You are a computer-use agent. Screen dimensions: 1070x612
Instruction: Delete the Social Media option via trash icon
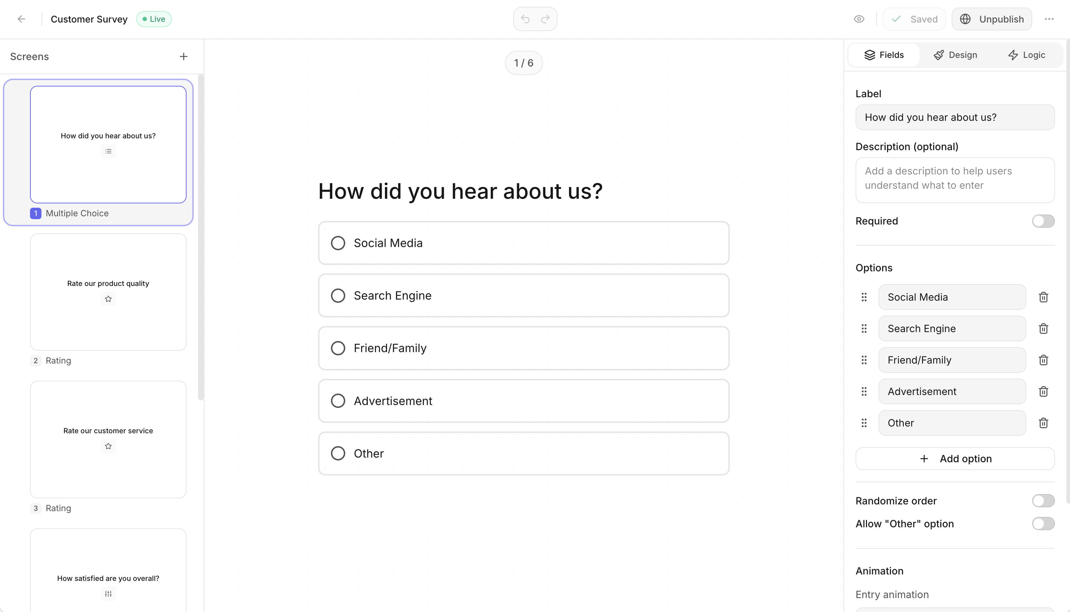1044,297
